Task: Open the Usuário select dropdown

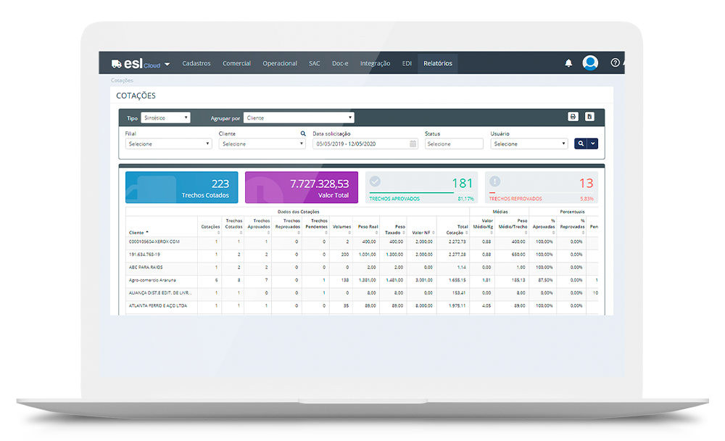Action: coord(529,144)
